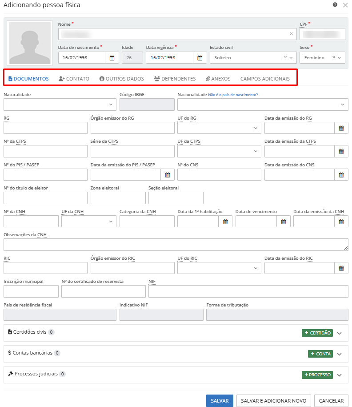Expand the Processos judiciais section
This screenshot has height=407, width=352.
pyautogui.click(x=339, y=375)
